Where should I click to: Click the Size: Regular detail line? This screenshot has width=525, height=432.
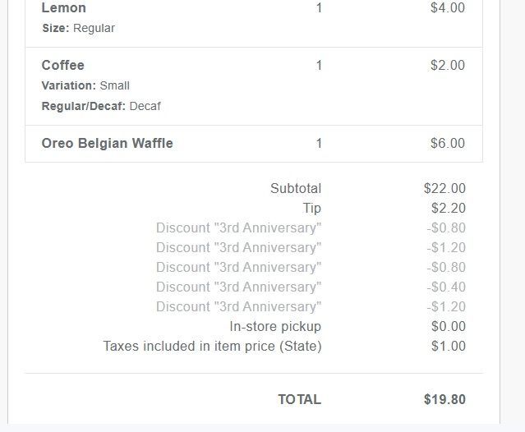pyautogui.click(x=78, y=29)
